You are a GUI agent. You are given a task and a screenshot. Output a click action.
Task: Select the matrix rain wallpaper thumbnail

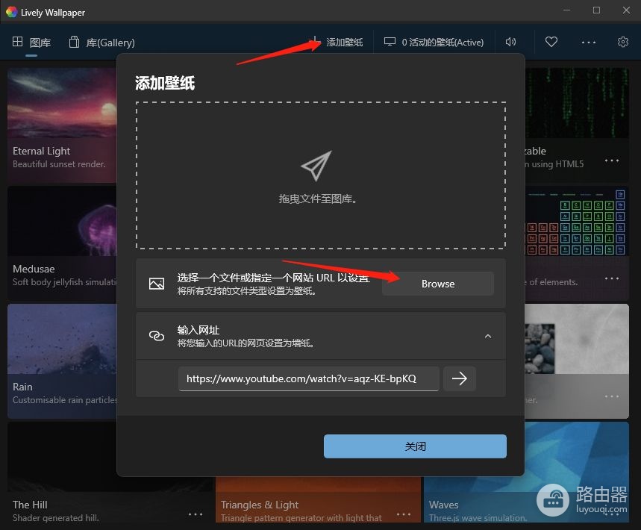pos(577,103)
